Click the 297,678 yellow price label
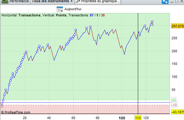 tap(177, 26)
